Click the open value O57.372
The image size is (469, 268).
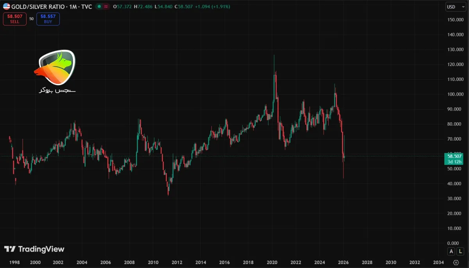coord(122,7)
